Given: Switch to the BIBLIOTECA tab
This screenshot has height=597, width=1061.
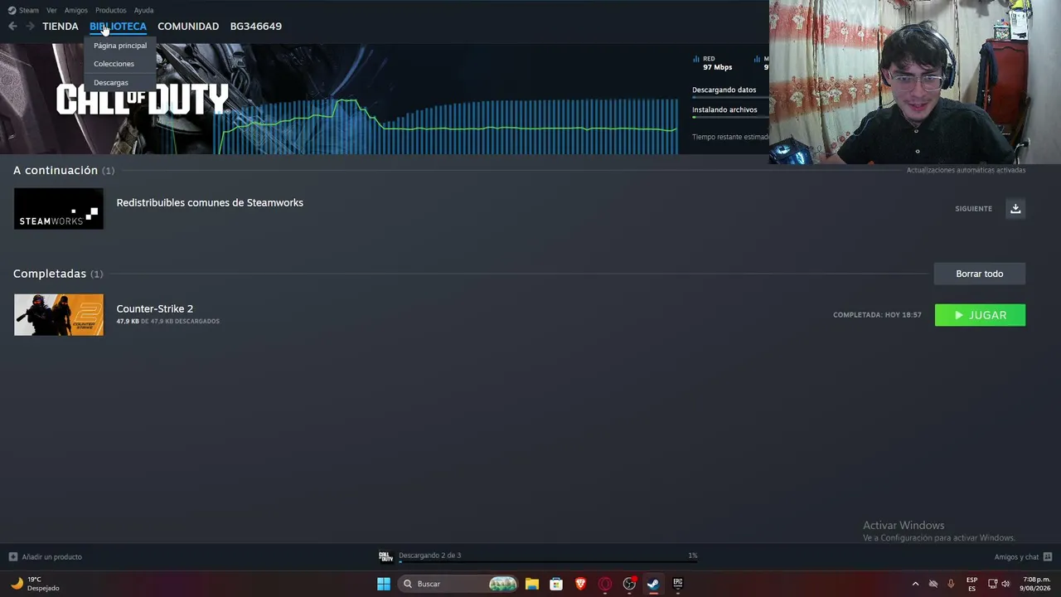Looking at the screenshot, I should 118,27.
